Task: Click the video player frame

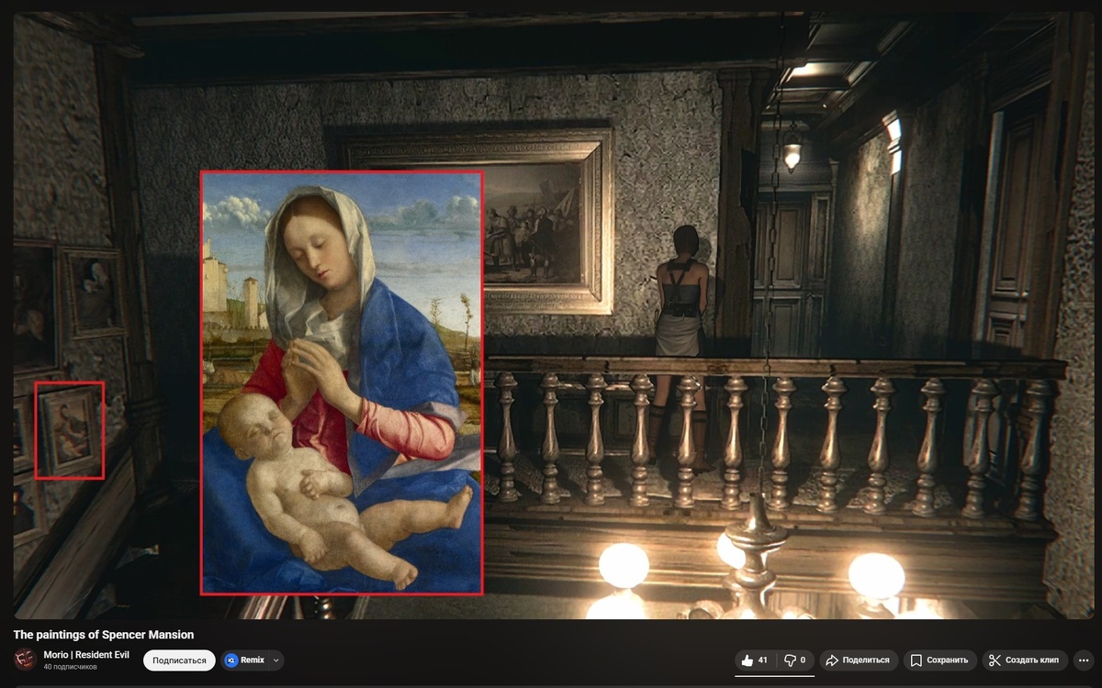Action: (553, 316)
